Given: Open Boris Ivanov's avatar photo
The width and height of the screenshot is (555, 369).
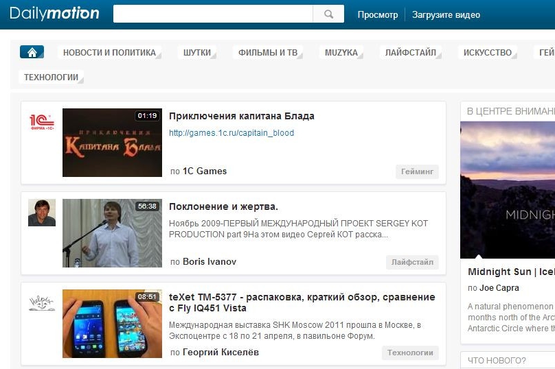Looking at the screenshot, I should [x=42, y=213].
